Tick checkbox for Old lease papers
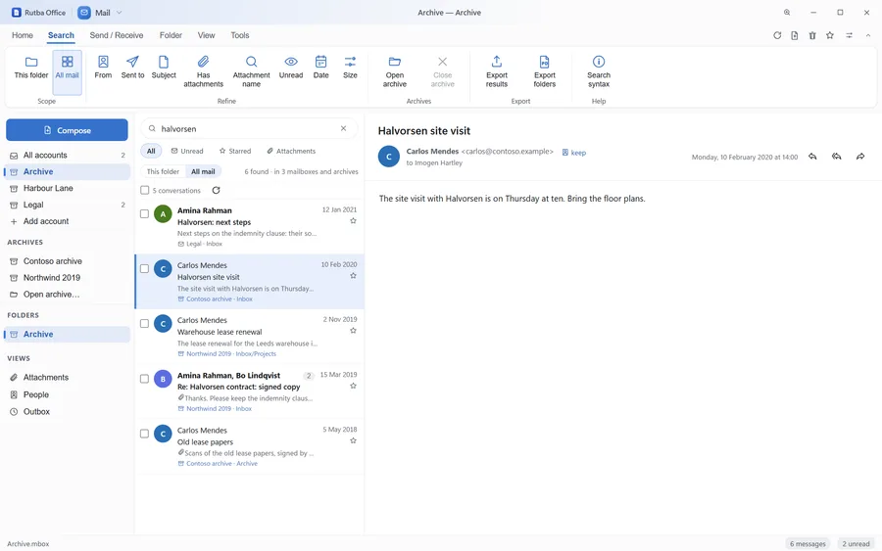The width and height of the screenshot is (882, 551). tap(145, 435)
